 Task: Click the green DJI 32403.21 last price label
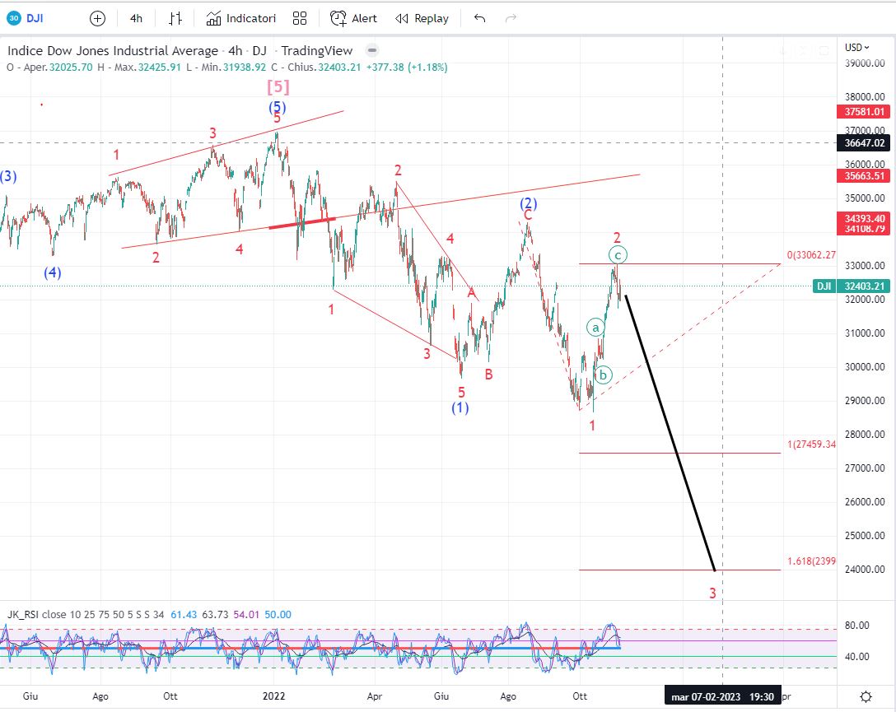click(x=852, y=286)
